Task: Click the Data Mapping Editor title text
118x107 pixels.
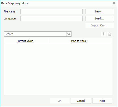Action: (x=15, y=3)
